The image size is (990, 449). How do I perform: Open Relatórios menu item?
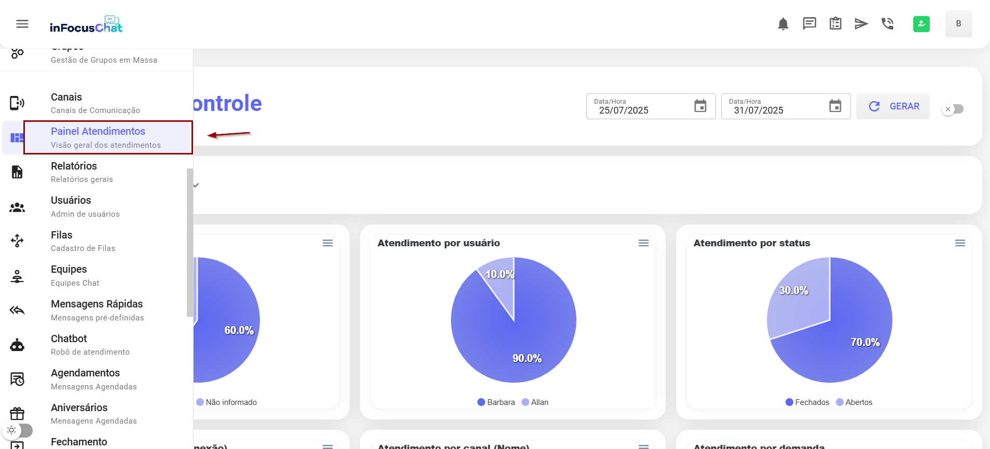(x=74, y=172)
